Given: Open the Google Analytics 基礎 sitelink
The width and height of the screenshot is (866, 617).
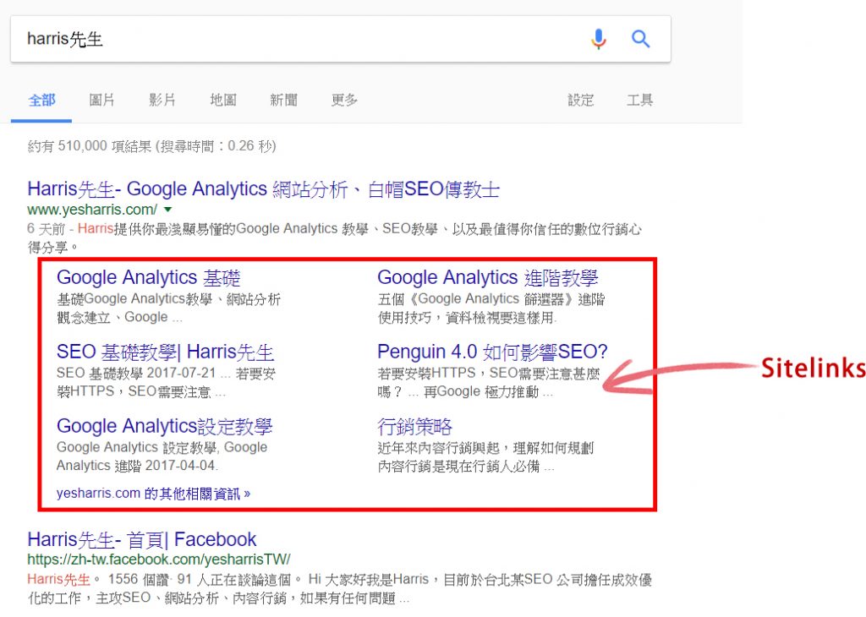Looking at the screenshot, I should pos(149,277).
